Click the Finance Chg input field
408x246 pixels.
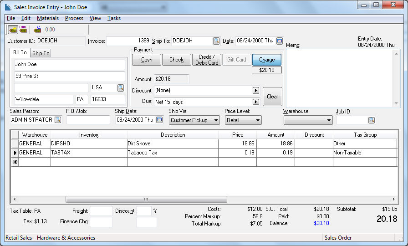[101, 222]
